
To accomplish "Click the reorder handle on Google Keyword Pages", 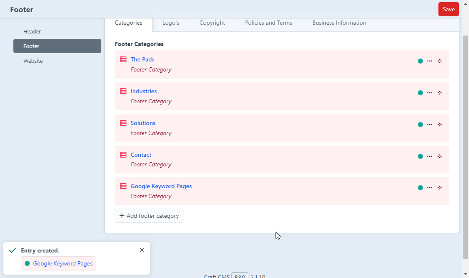I will point(440,188).
